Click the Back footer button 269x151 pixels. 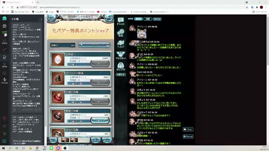(x=53, y=140)
